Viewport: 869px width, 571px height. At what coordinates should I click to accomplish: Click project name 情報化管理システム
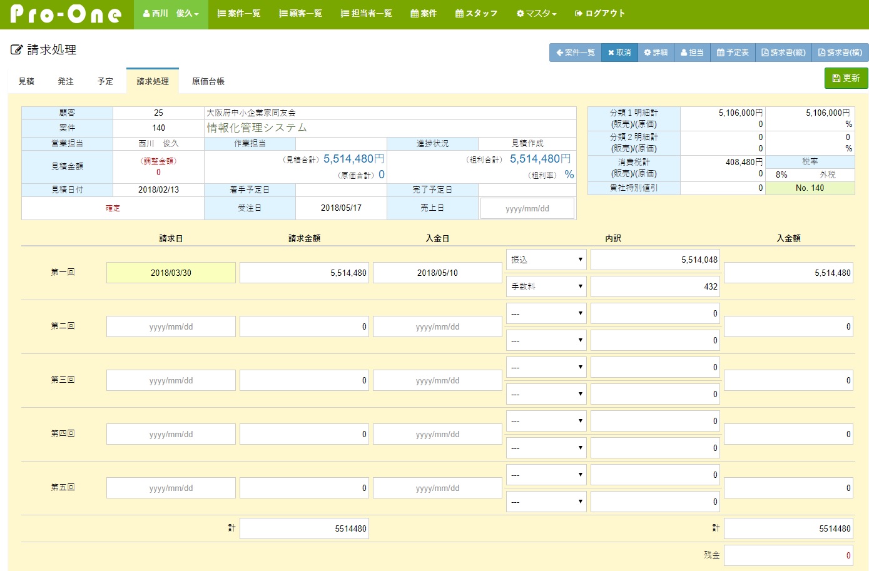click(x=257, y=128)
